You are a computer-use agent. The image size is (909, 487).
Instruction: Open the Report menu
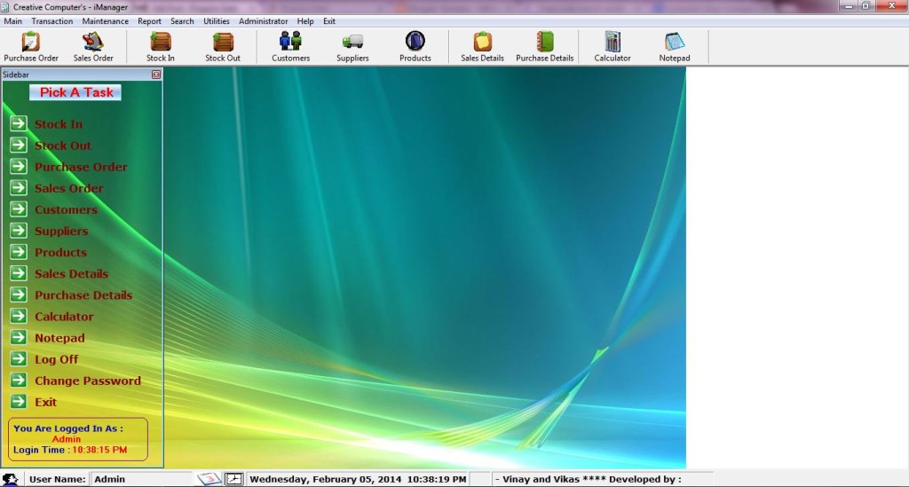(149, 21)
